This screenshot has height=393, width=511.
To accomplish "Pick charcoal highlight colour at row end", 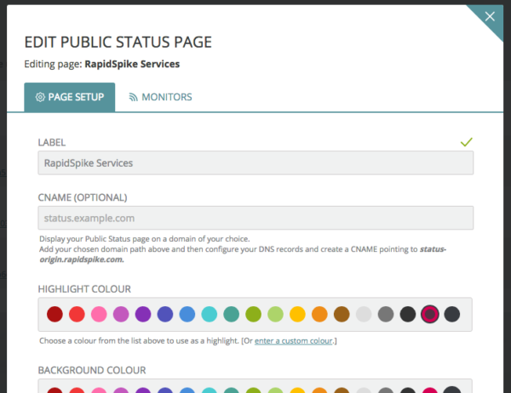I will [452, 314].
